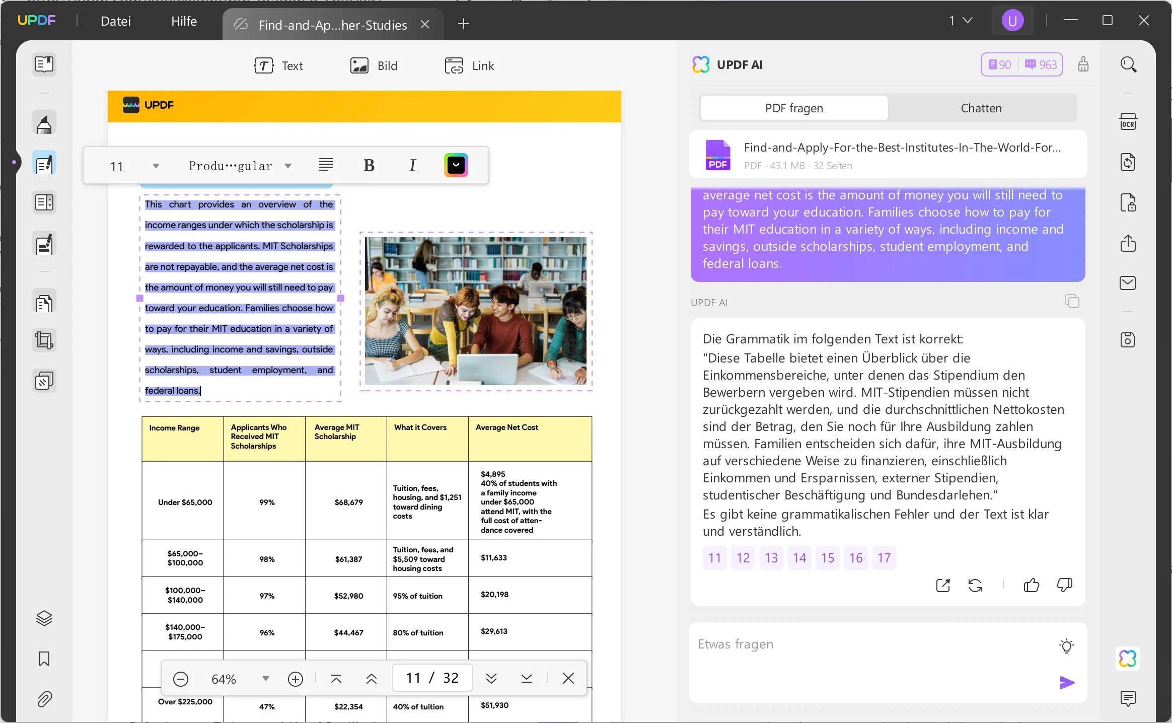Zoom out with the minus button
Image resolution: width=1172 pixels, height=723 pixels.
point(181,679)
